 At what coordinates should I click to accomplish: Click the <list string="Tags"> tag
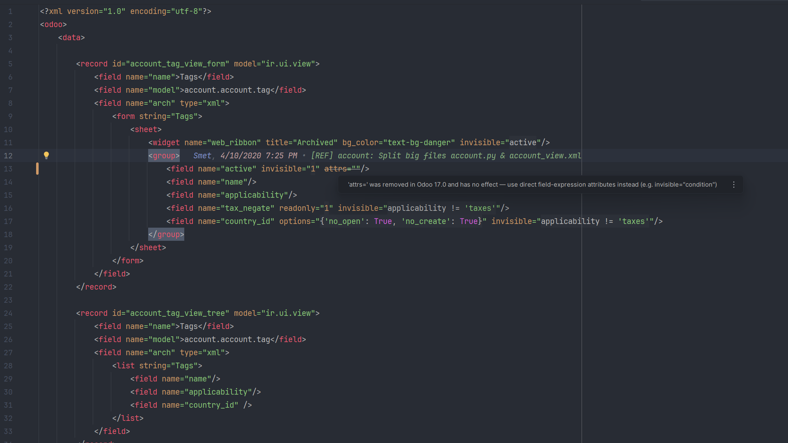[x=157, y=365]
